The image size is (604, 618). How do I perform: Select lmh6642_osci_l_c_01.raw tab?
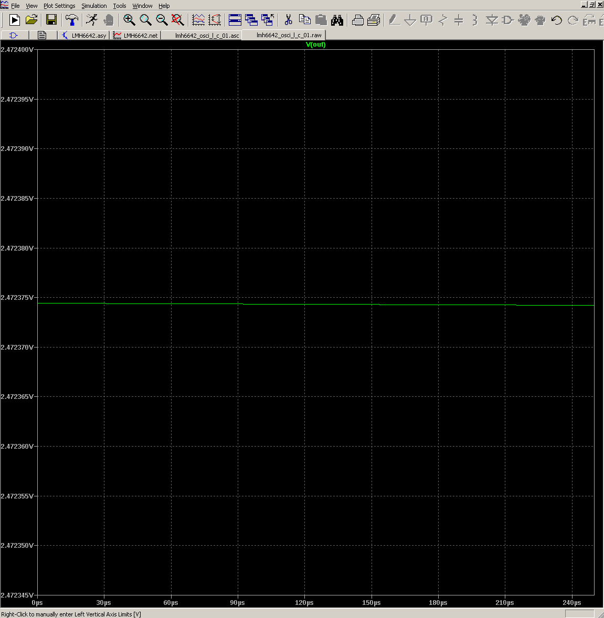pyautogui.click(x=284, y=35)
